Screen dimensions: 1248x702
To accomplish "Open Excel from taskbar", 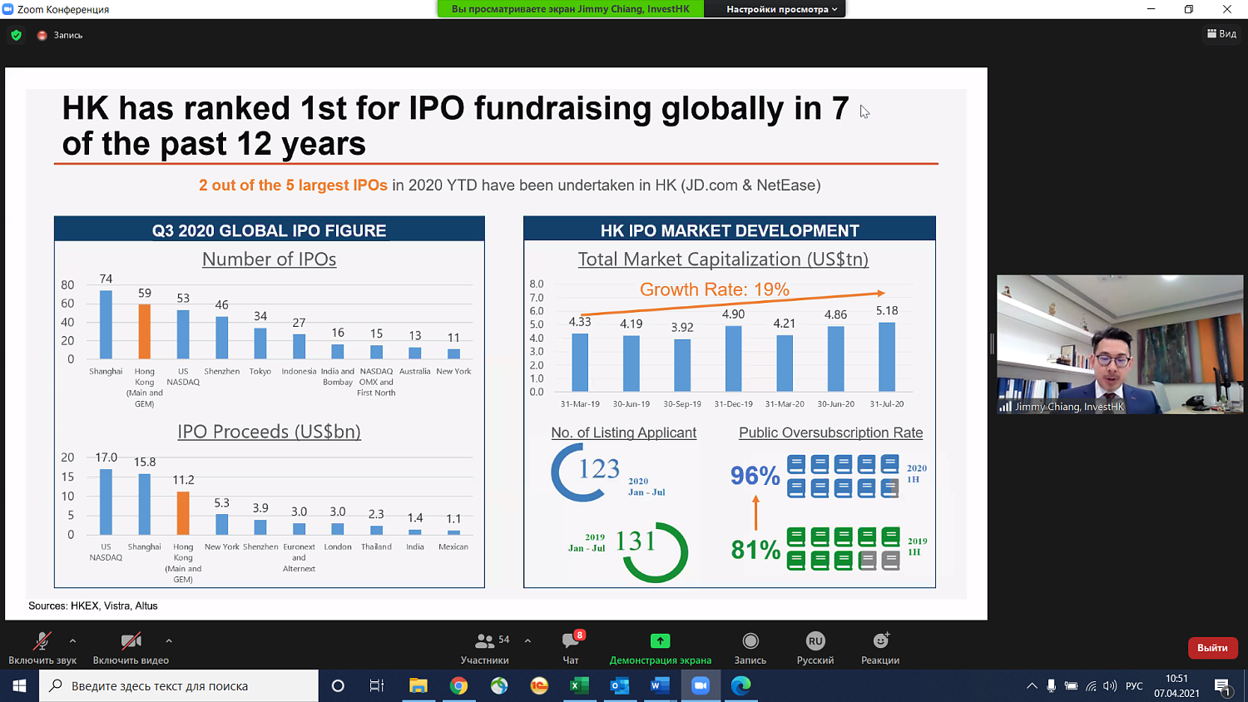I will coord(580,685).
